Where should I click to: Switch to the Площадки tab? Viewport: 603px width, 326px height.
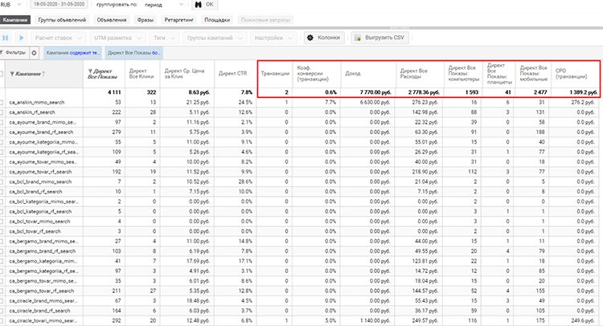pos(217,19)
